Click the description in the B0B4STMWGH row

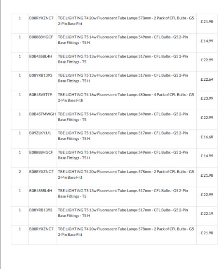click(123, 117)
